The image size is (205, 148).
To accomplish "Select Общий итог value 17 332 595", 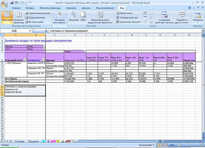I will 189,78.
